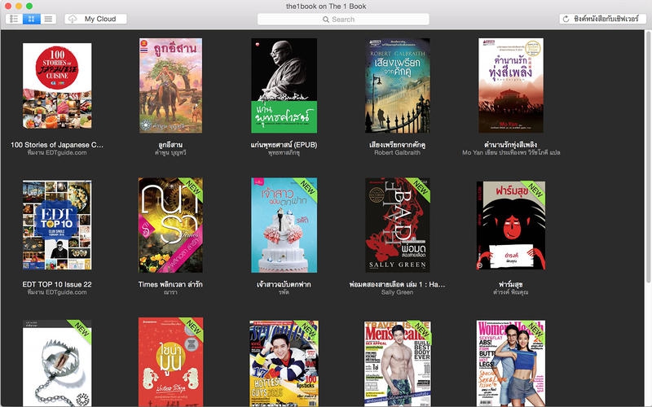Click the Search field
The image size is (652, 407).
343,19
